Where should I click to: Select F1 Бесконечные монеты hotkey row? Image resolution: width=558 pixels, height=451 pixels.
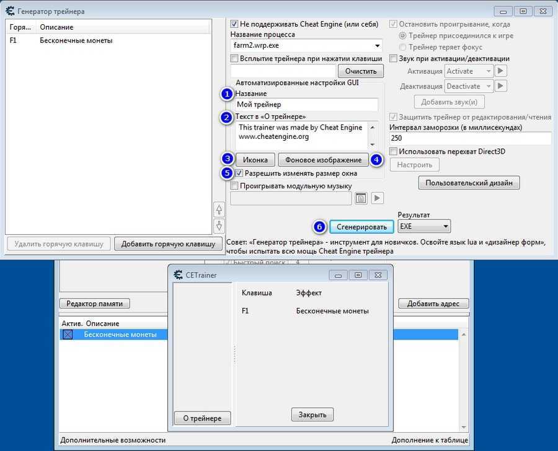(x=74, y=41)
